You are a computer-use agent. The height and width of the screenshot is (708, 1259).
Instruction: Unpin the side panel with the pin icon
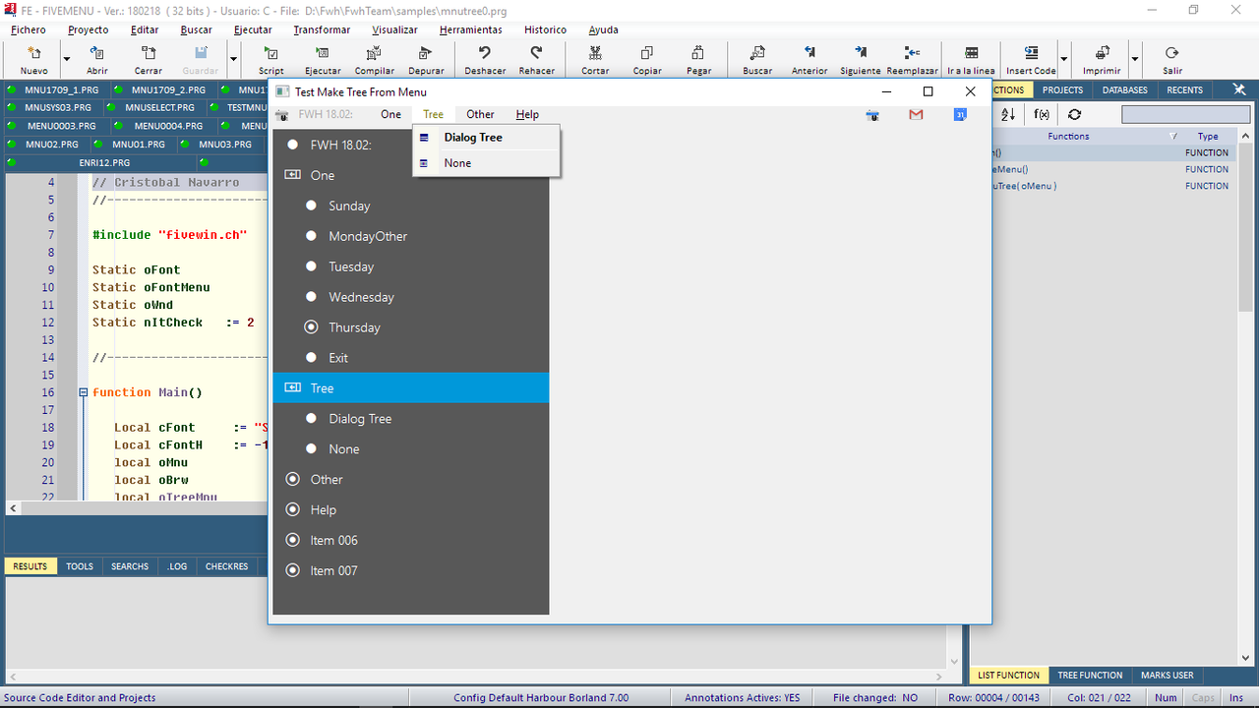(1239, 89)
